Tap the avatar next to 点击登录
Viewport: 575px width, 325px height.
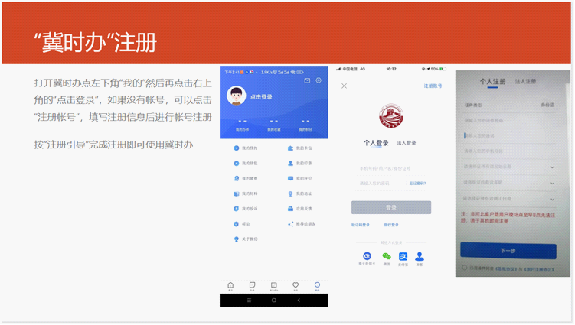click(236, 96)
